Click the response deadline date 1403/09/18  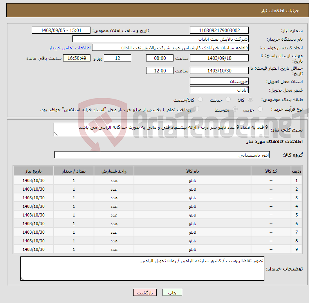coord(219,58)
